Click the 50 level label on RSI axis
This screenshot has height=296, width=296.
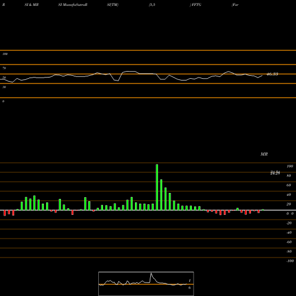coord(4,78)
